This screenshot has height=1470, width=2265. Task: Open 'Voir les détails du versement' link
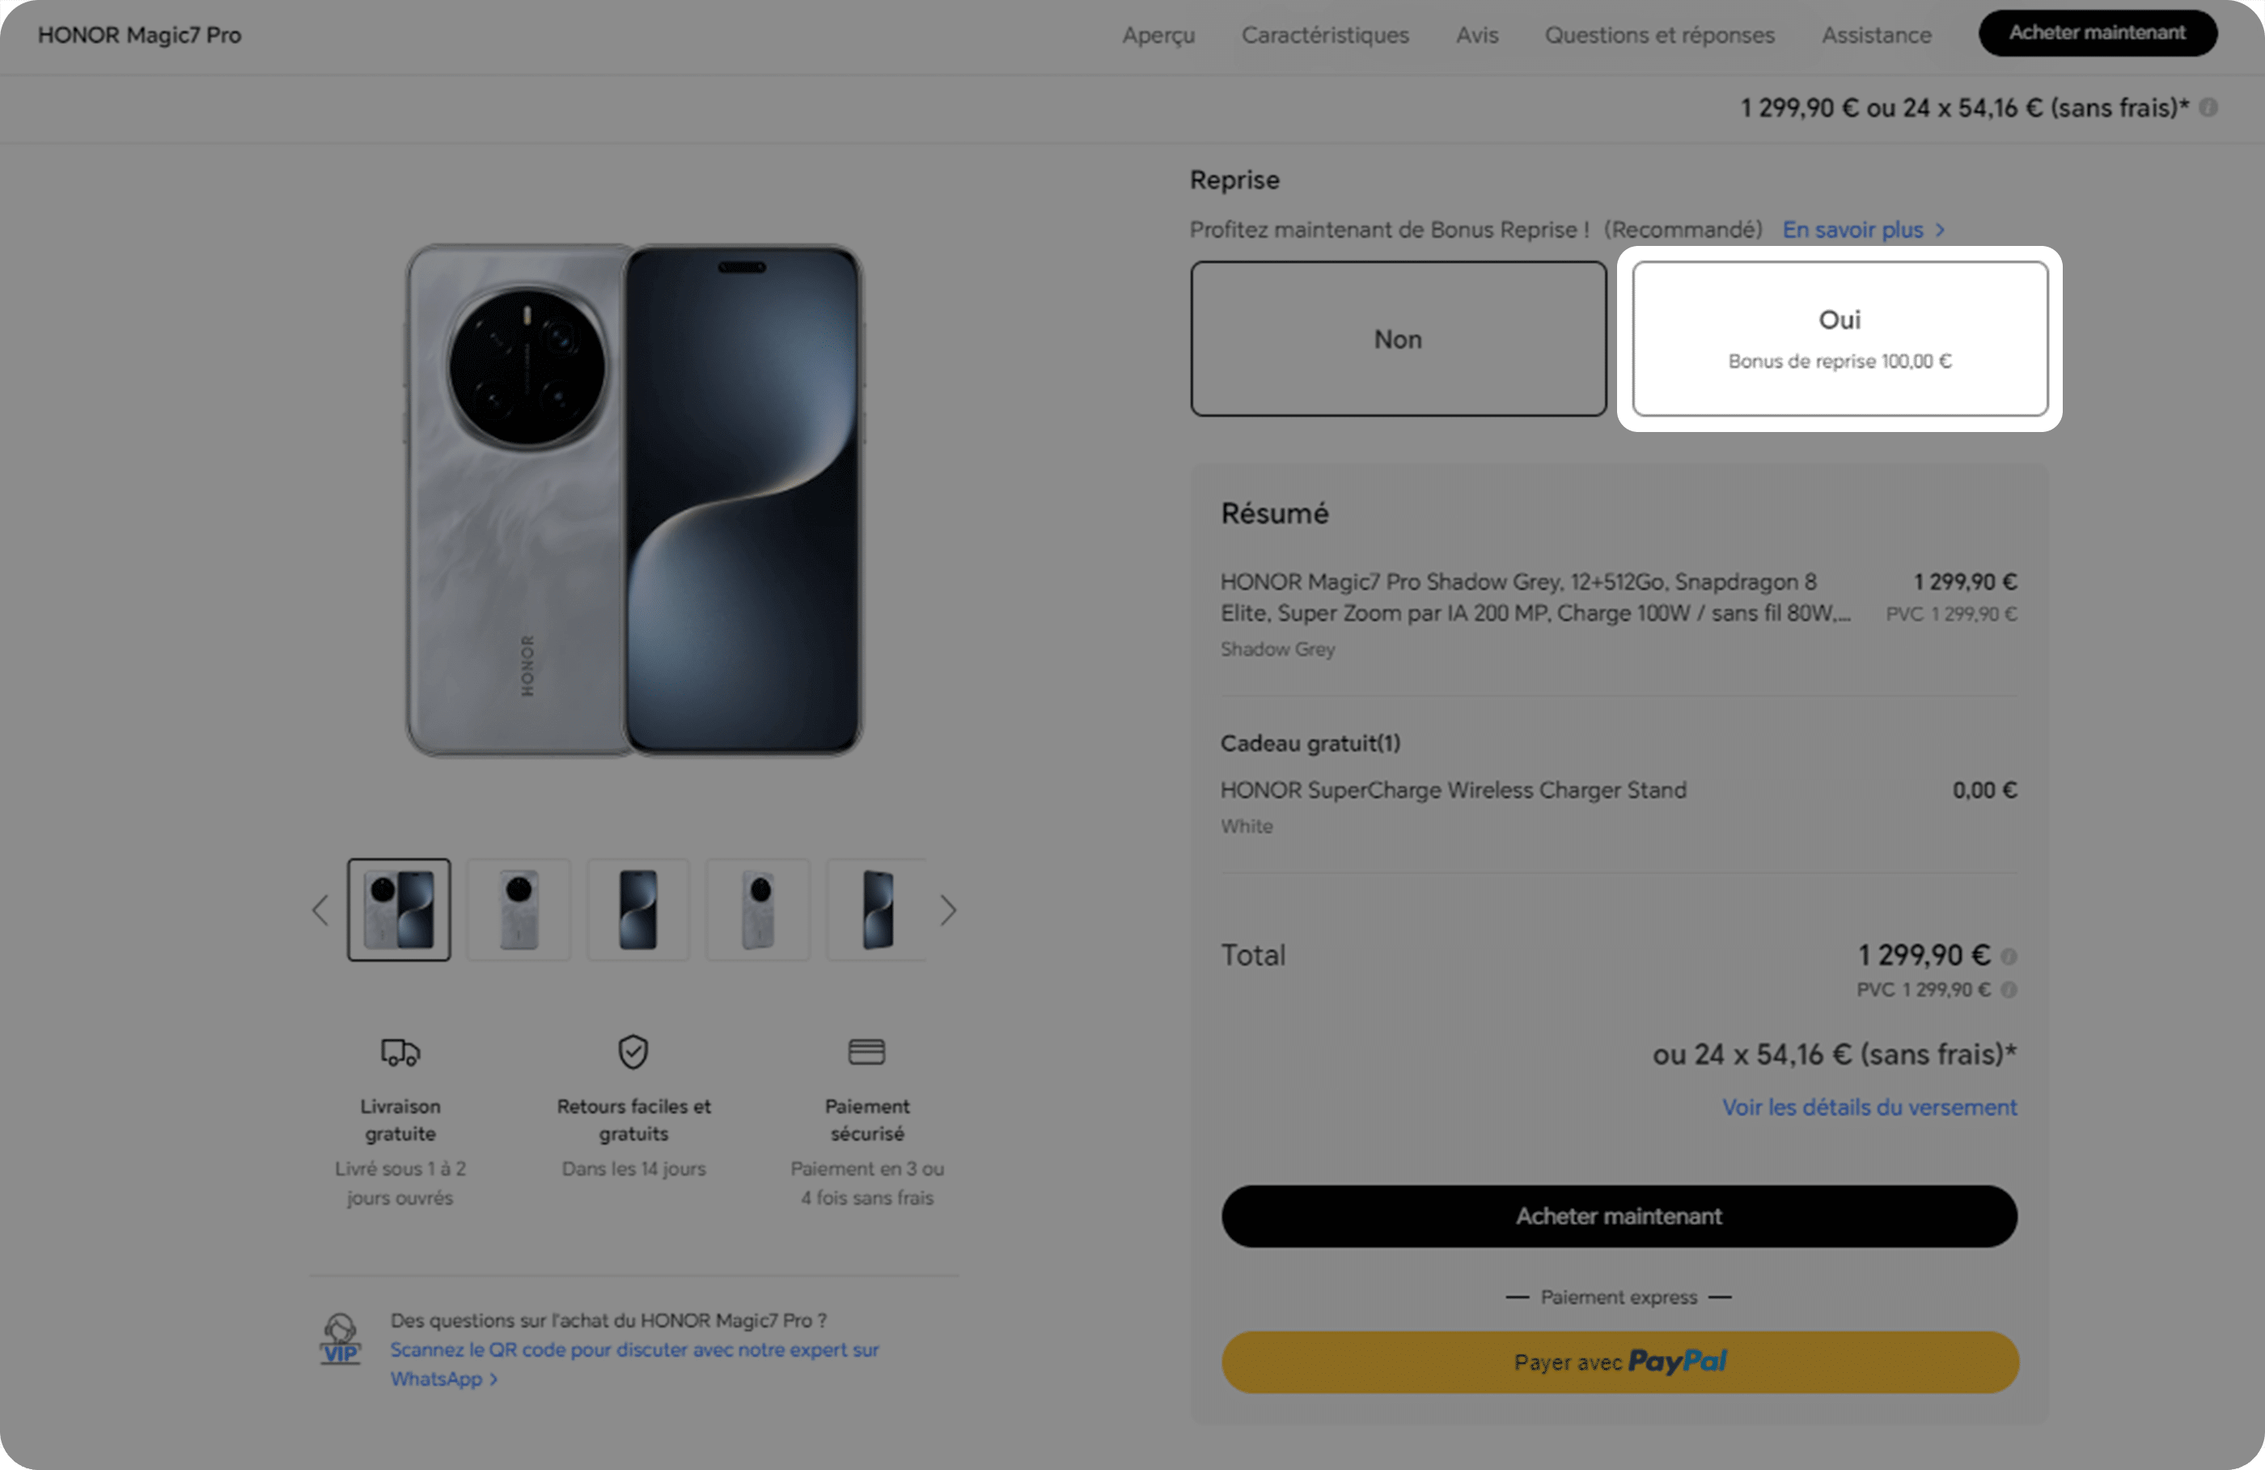tap(1868, 1108)
